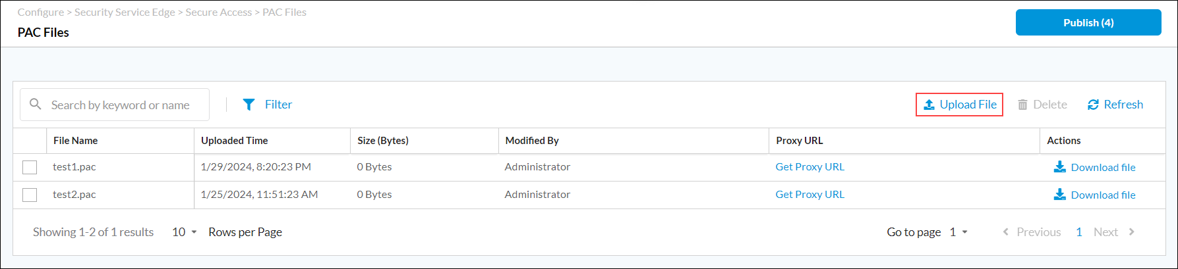Open Secure Access in the breadcrumb
The image size is (1178, 269).
tap(218, 12)
